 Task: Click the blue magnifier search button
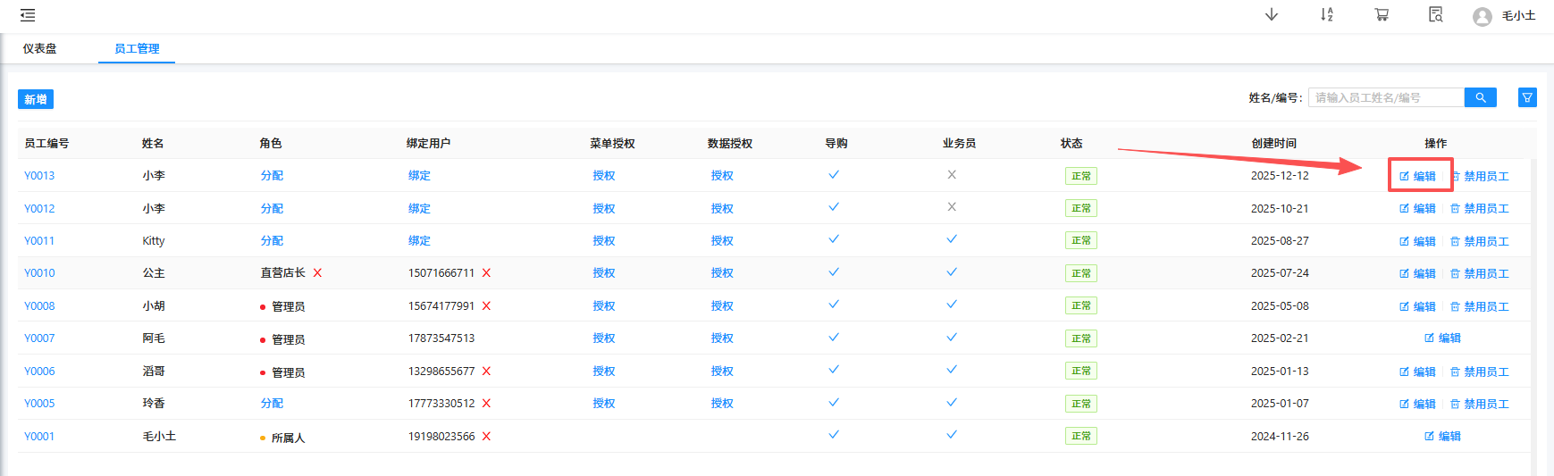tap(1481, 97)
